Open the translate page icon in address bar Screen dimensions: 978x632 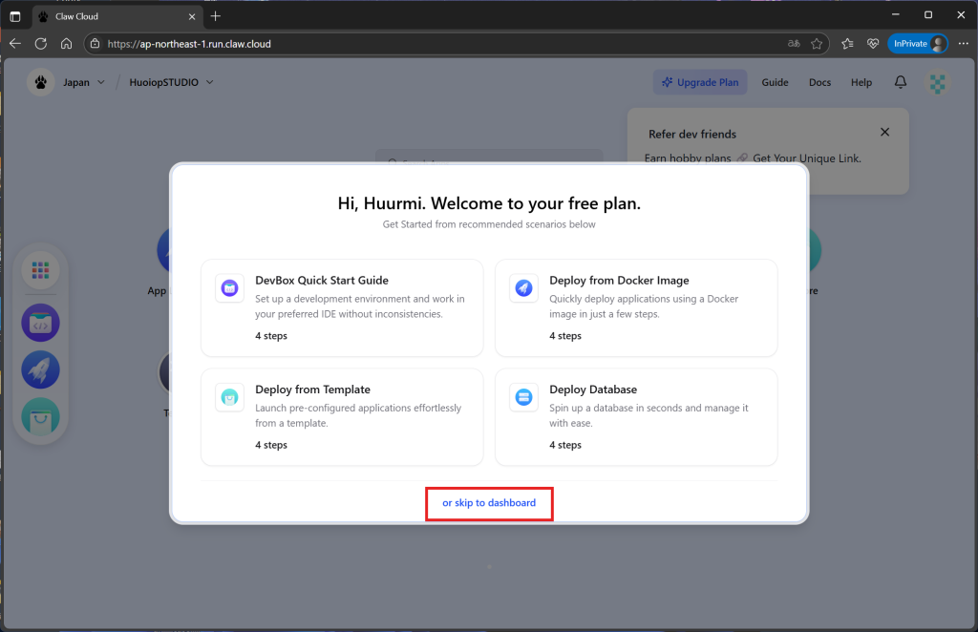tap(794, 44)
